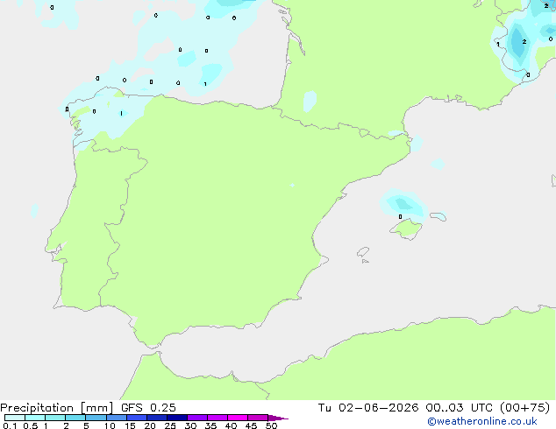This screenshot has width=556, height=429.
Task: Click the 'Tu 02-06-2026 00..03 UTC (00+75)' timestamp
Action: (434, 408)
